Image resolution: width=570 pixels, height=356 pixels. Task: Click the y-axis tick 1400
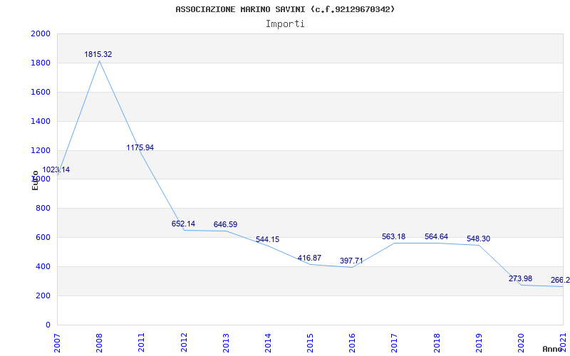click(x=41, y=121)
